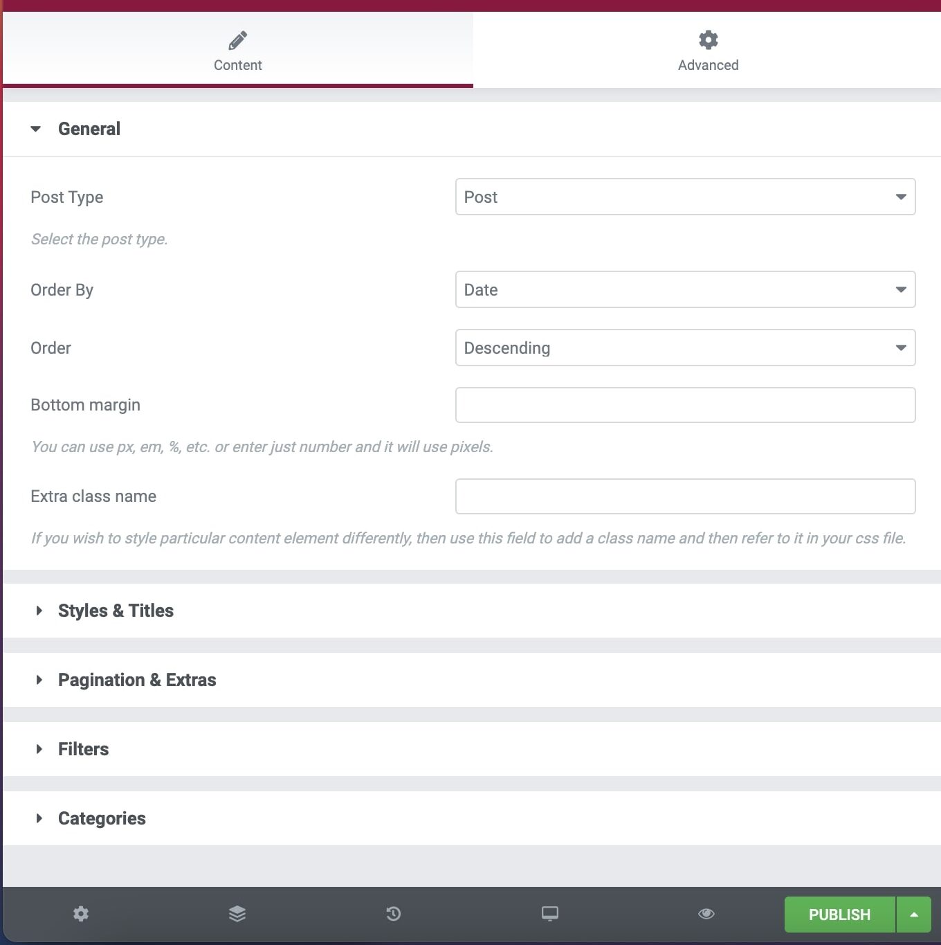Collapse the General section
Screen dimensions: 941x945
pyautogui.click(x=472, y=129)
